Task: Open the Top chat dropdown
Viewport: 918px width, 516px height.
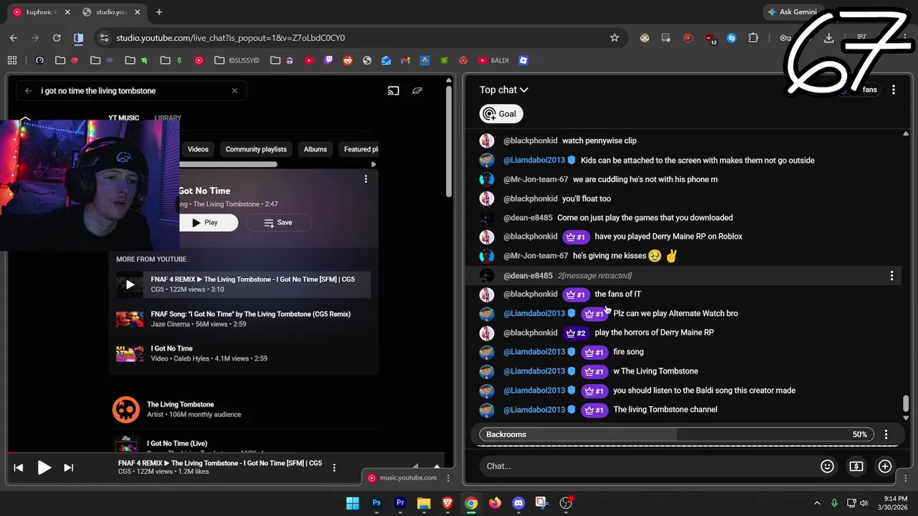Action: [x=503, y=90]
